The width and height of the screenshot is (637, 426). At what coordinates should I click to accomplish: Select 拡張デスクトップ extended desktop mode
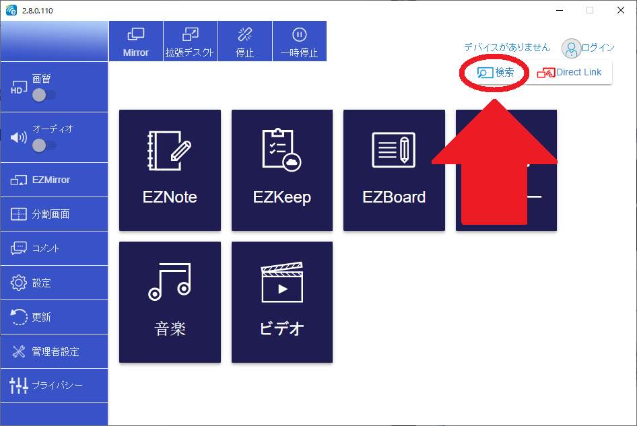click(190, 41)
